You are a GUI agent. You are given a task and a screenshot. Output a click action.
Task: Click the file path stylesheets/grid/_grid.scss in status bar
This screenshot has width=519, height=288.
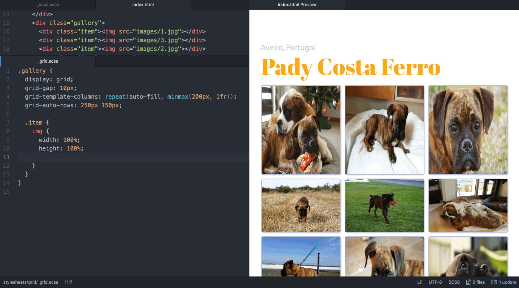click(31, 282)
